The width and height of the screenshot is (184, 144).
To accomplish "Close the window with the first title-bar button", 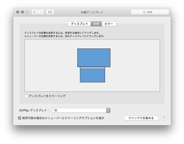I will coord(18,12).
